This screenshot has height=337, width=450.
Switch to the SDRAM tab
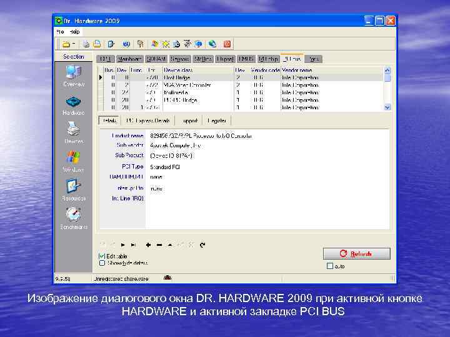pyautogui.click(x=156, y=59)
